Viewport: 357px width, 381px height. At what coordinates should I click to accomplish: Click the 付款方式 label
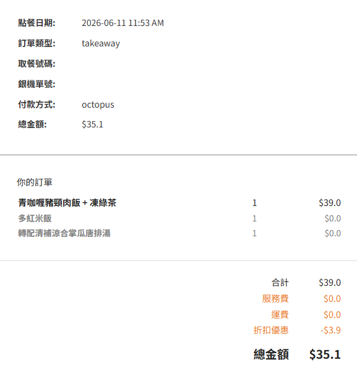pyautogui.click(x=37, y=105)
